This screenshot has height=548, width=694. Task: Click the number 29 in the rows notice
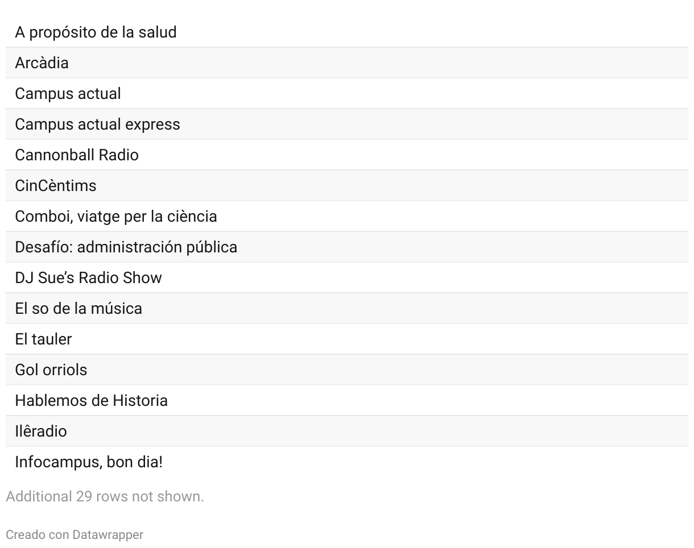pos(84,496)
